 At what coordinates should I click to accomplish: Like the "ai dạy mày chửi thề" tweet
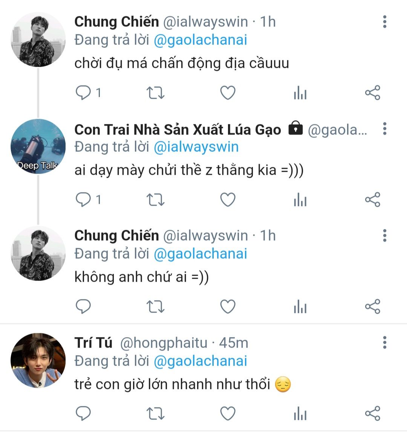tap(228, 200)
